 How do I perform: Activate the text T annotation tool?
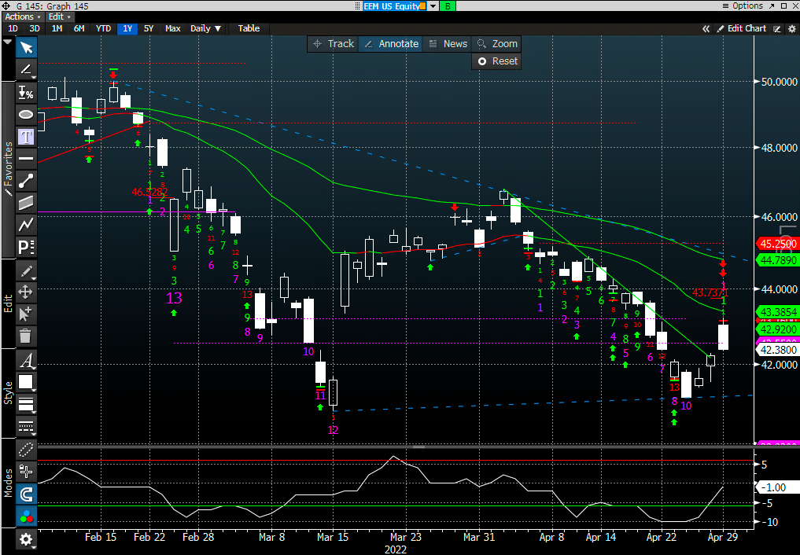26,137
